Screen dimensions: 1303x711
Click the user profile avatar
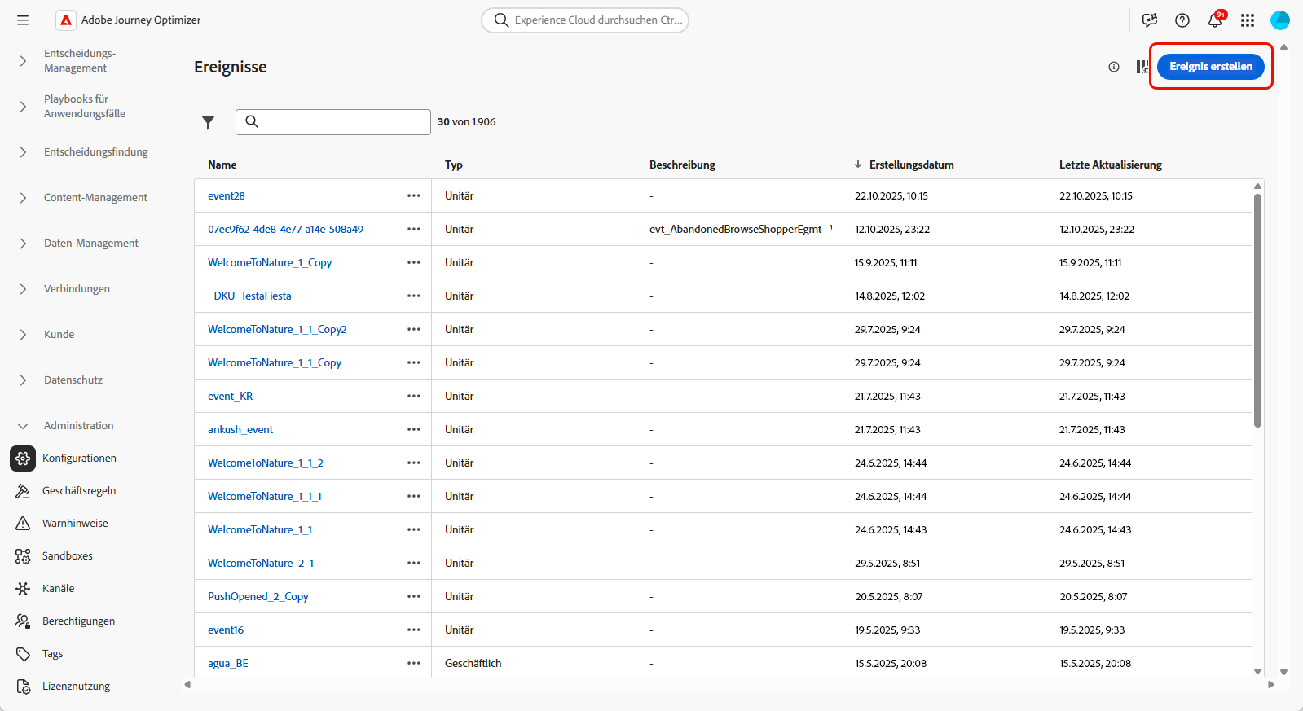1279,20
